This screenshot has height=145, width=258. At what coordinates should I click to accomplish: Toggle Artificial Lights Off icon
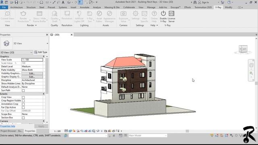[x=79, y=13]
